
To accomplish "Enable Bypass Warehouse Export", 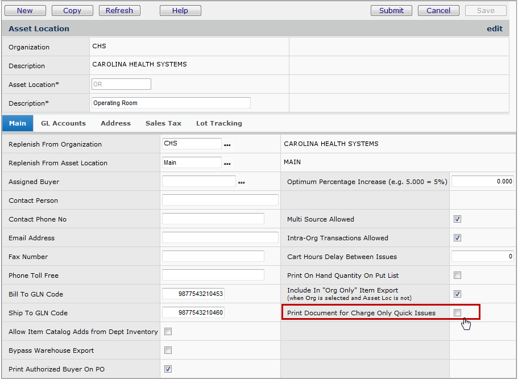I will [x=168, y=350].
